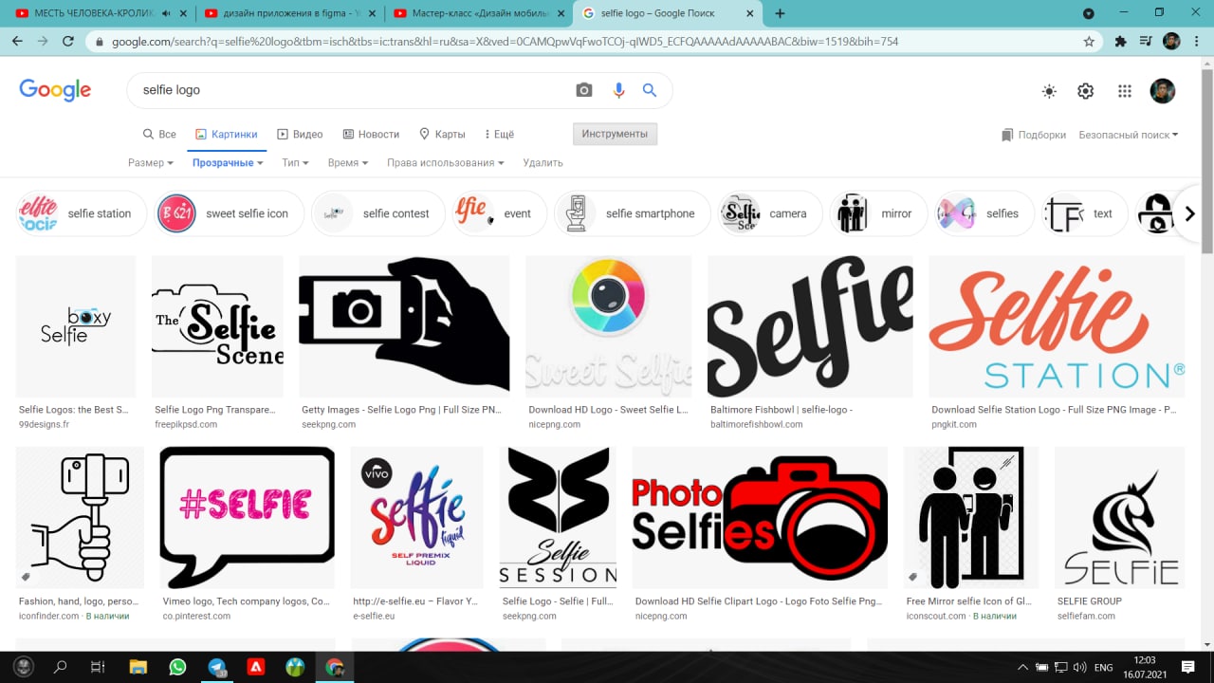Select the Карты search tab
The image size is (1214, 683).
click(x=442, y=134)
